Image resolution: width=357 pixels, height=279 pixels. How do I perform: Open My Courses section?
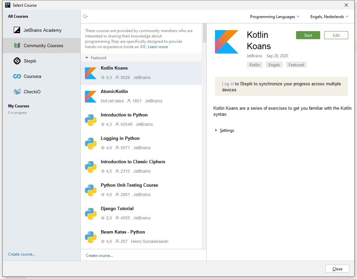pos(18,106)
